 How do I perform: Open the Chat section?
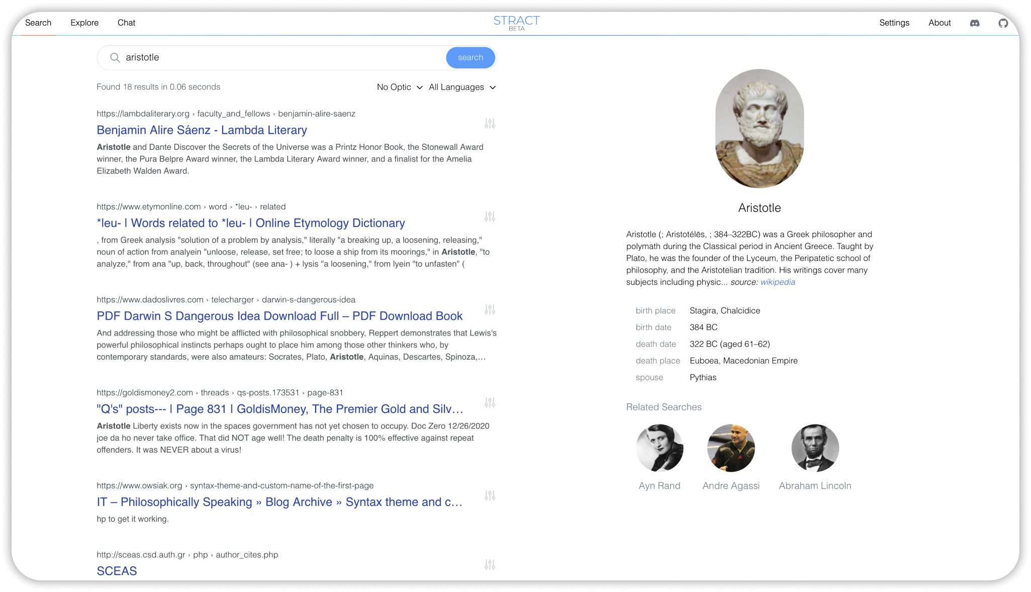pos(126,23)
